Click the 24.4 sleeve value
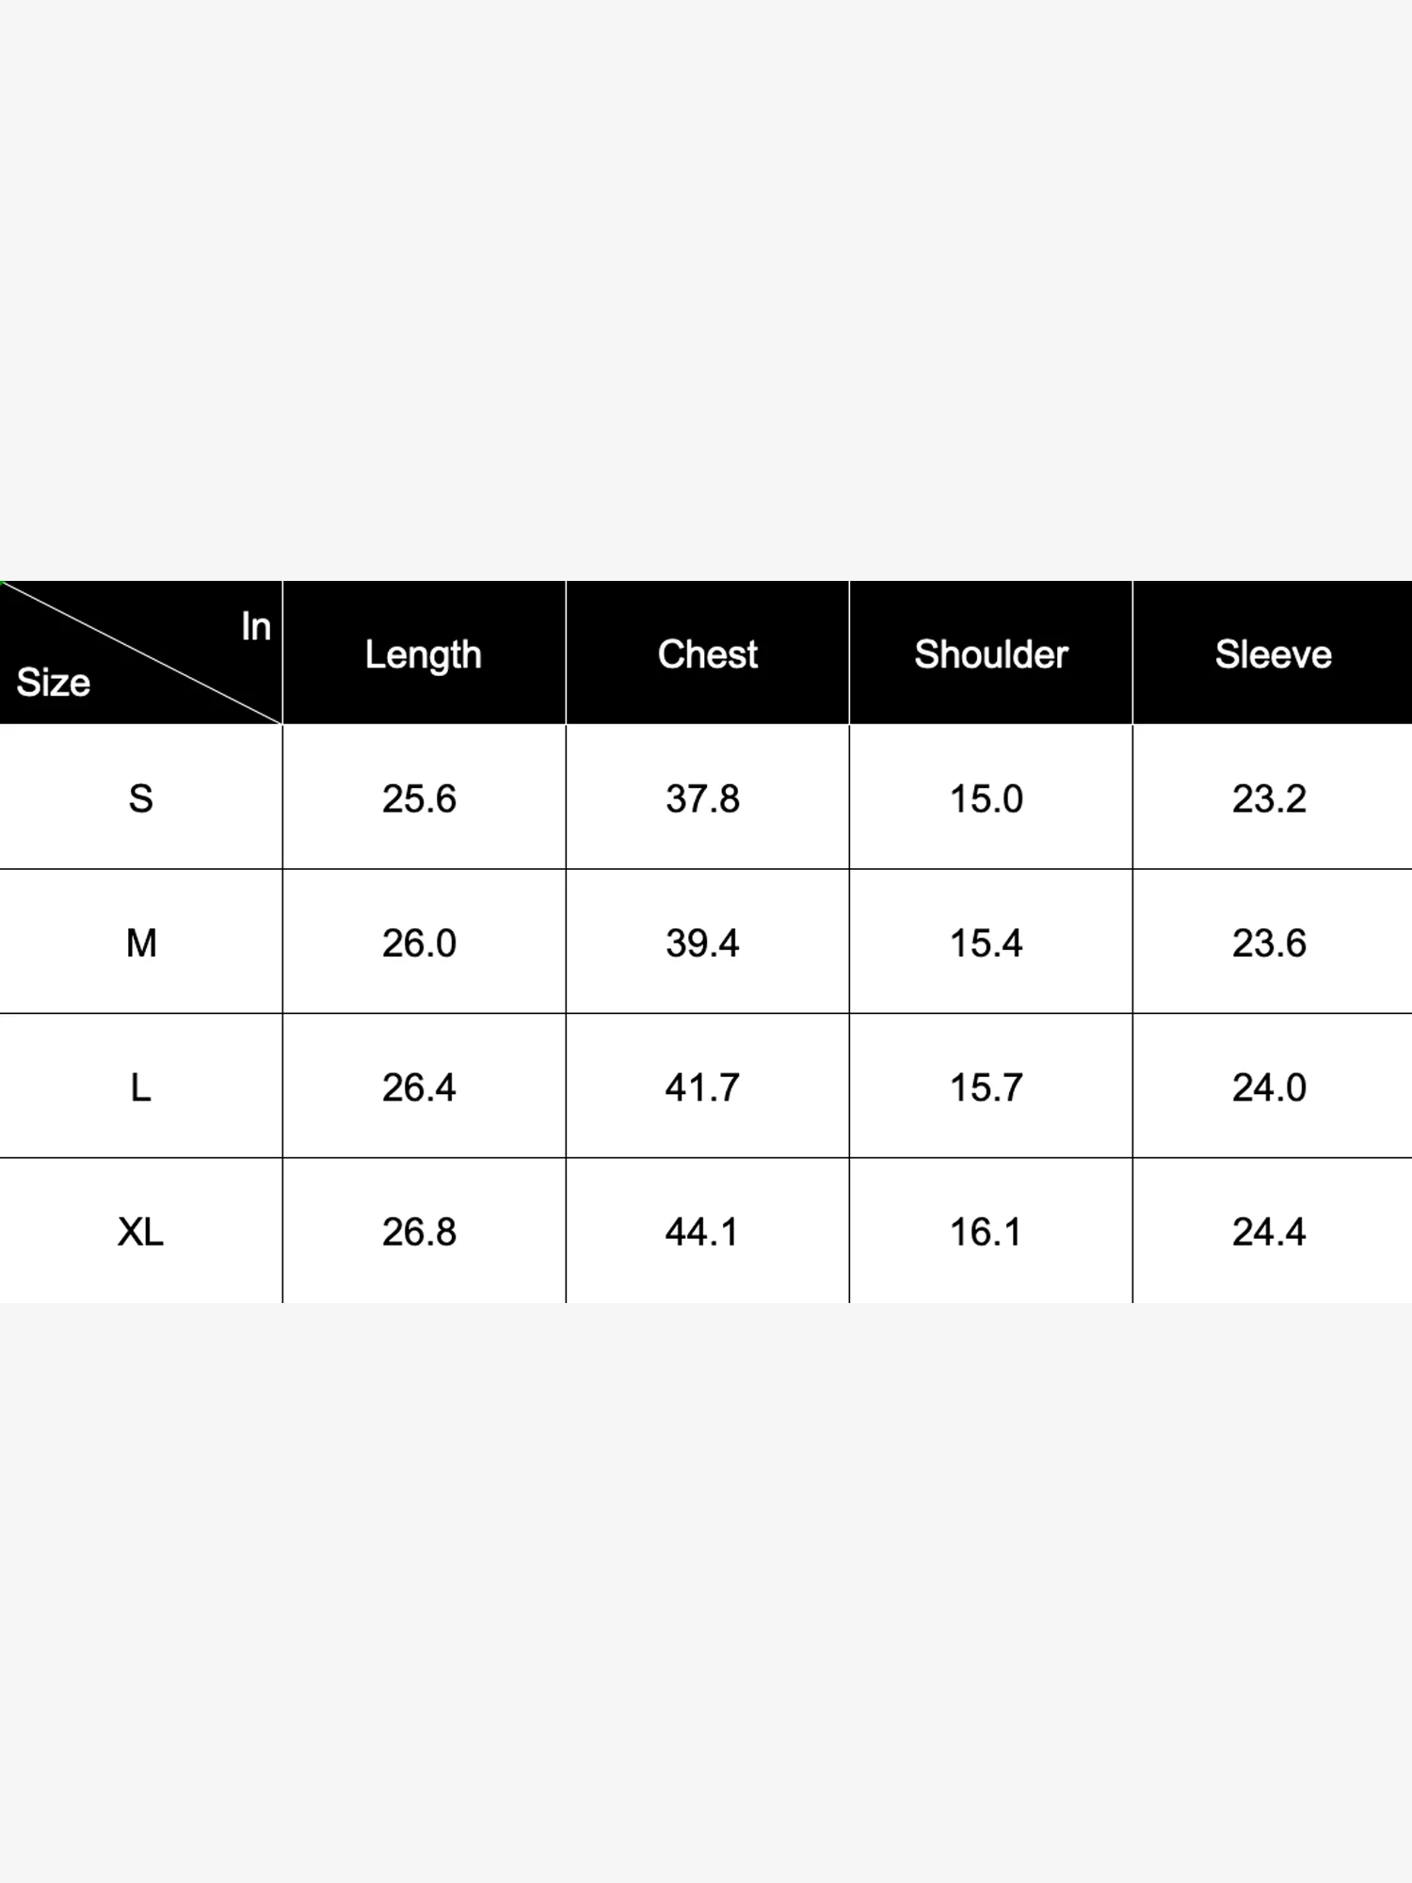This screenshot has height=1883, width=1412. (x=1269, y=1231)
